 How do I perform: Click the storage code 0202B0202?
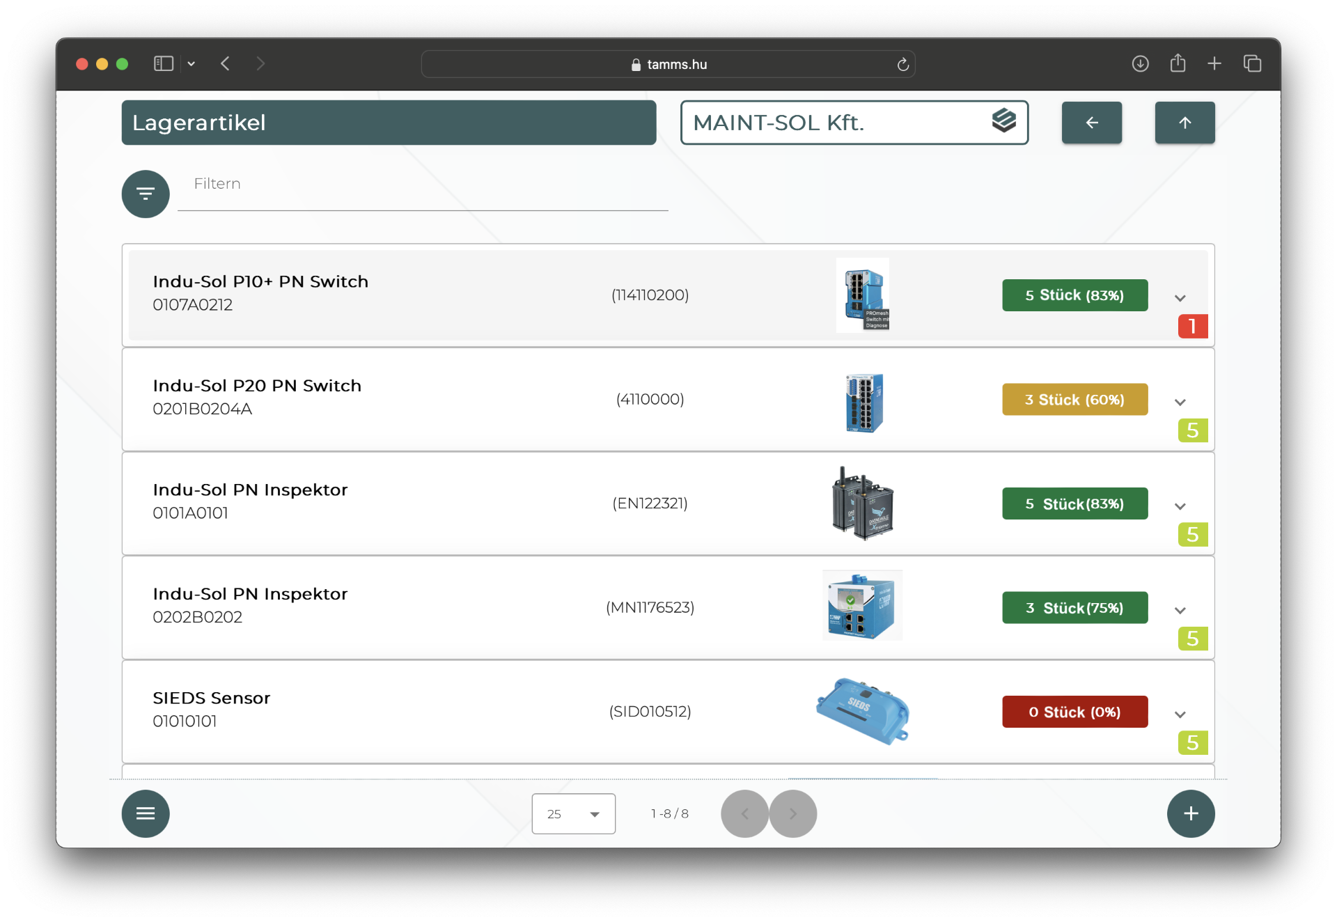pyautogui.click(x=197, y=617)
